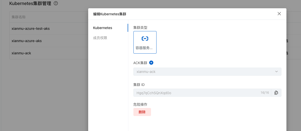Open the ACK集群 dropdown showing xianmu-ack

coord(207,72)
